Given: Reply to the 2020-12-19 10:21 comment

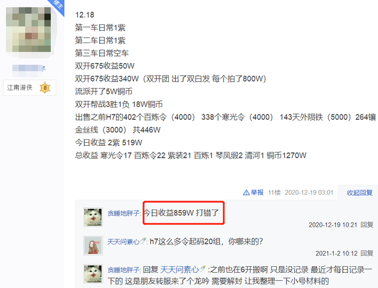Looking at the screenshot, I should 367,225.
